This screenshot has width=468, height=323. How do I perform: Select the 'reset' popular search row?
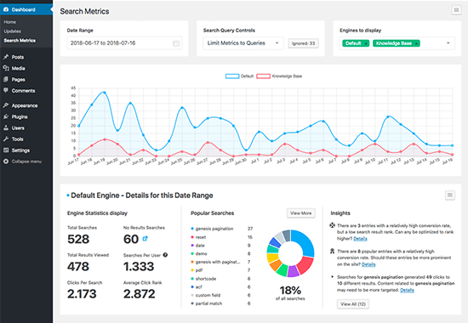(221, 237)
